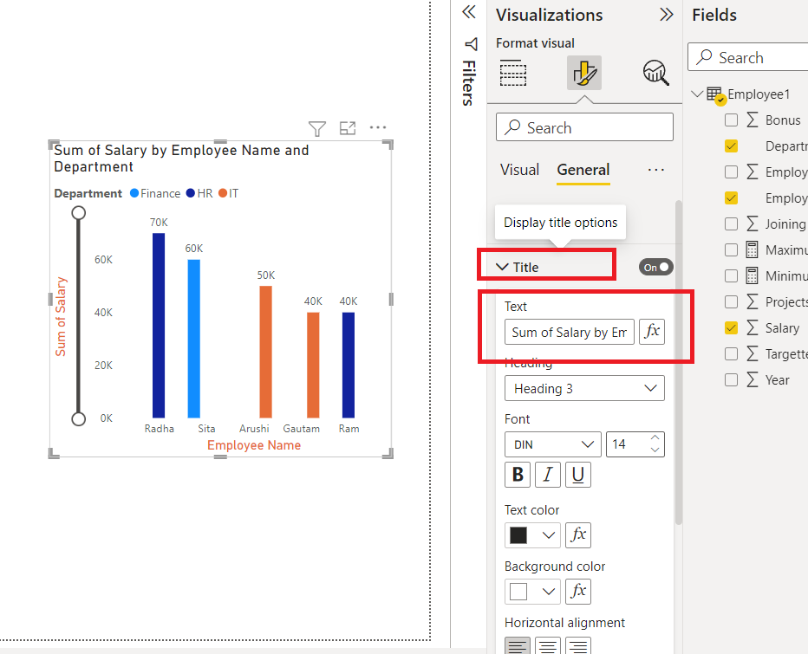Image resolution: width=808 pixels, height=654 pixels.
Task: Open focus mode for the chart
Action: tap(348, 127)
